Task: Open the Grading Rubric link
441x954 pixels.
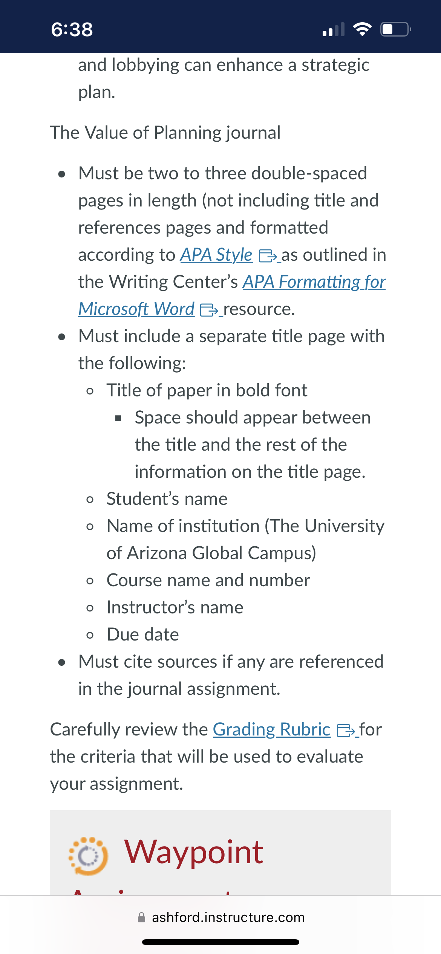Action: pos(271,730)
